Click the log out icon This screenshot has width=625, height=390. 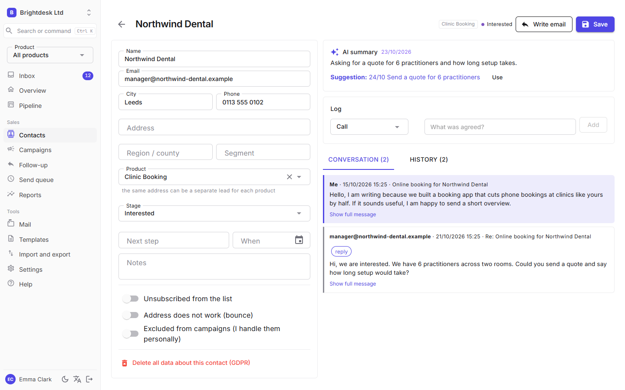click(x=89, y=379)
